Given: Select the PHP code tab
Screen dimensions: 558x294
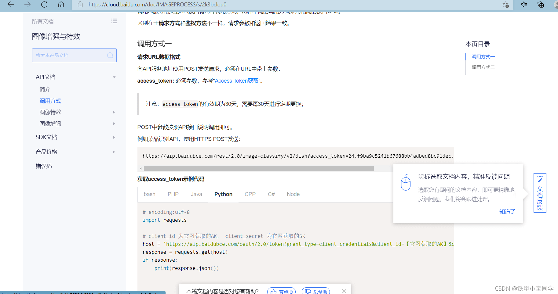Looking at the screenshot, I should tap(173, 194).
